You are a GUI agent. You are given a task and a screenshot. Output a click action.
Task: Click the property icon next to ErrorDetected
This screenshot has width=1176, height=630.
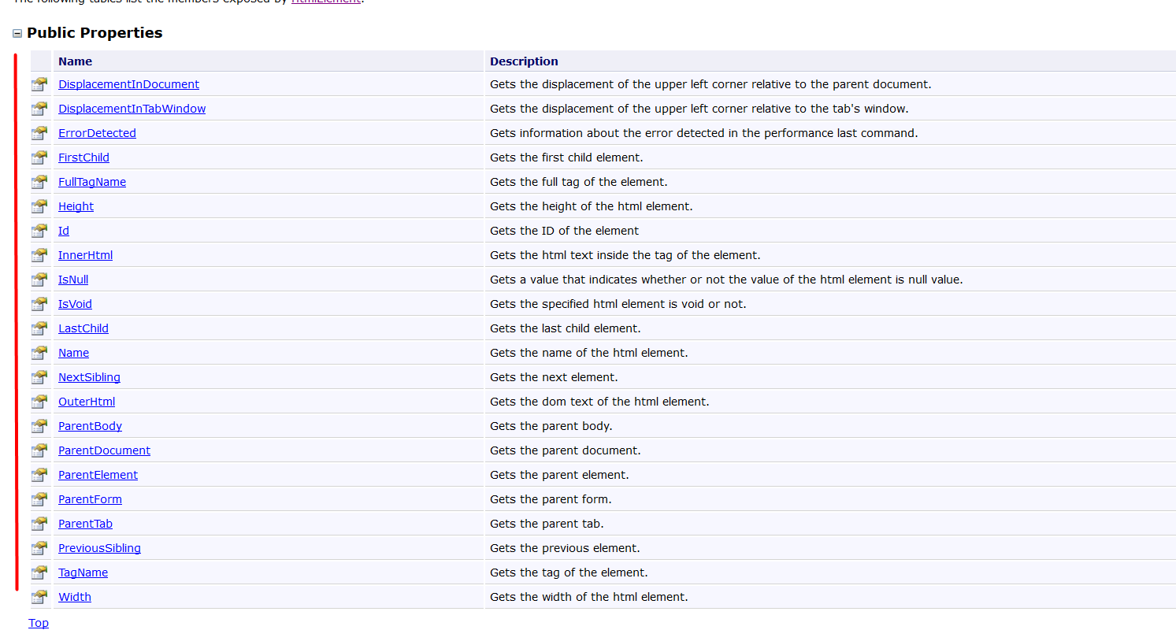39,133
